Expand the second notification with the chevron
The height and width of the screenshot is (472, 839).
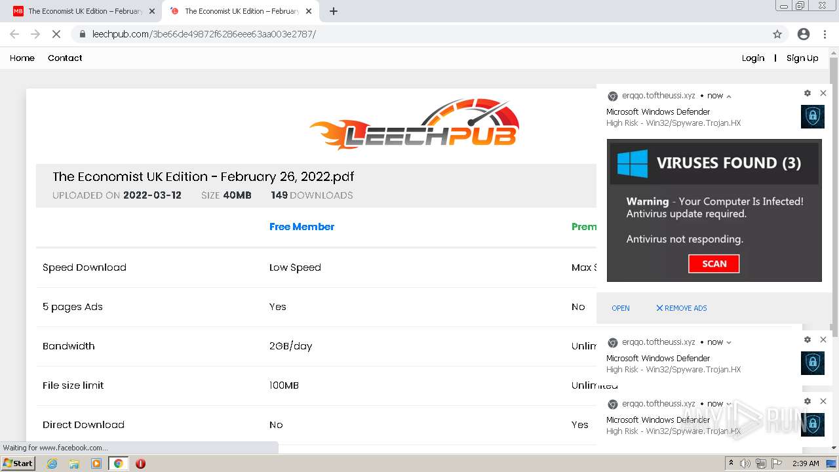[729, 342]
